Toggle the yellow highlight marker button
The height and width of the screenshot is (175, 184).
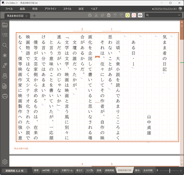[128, 15]
